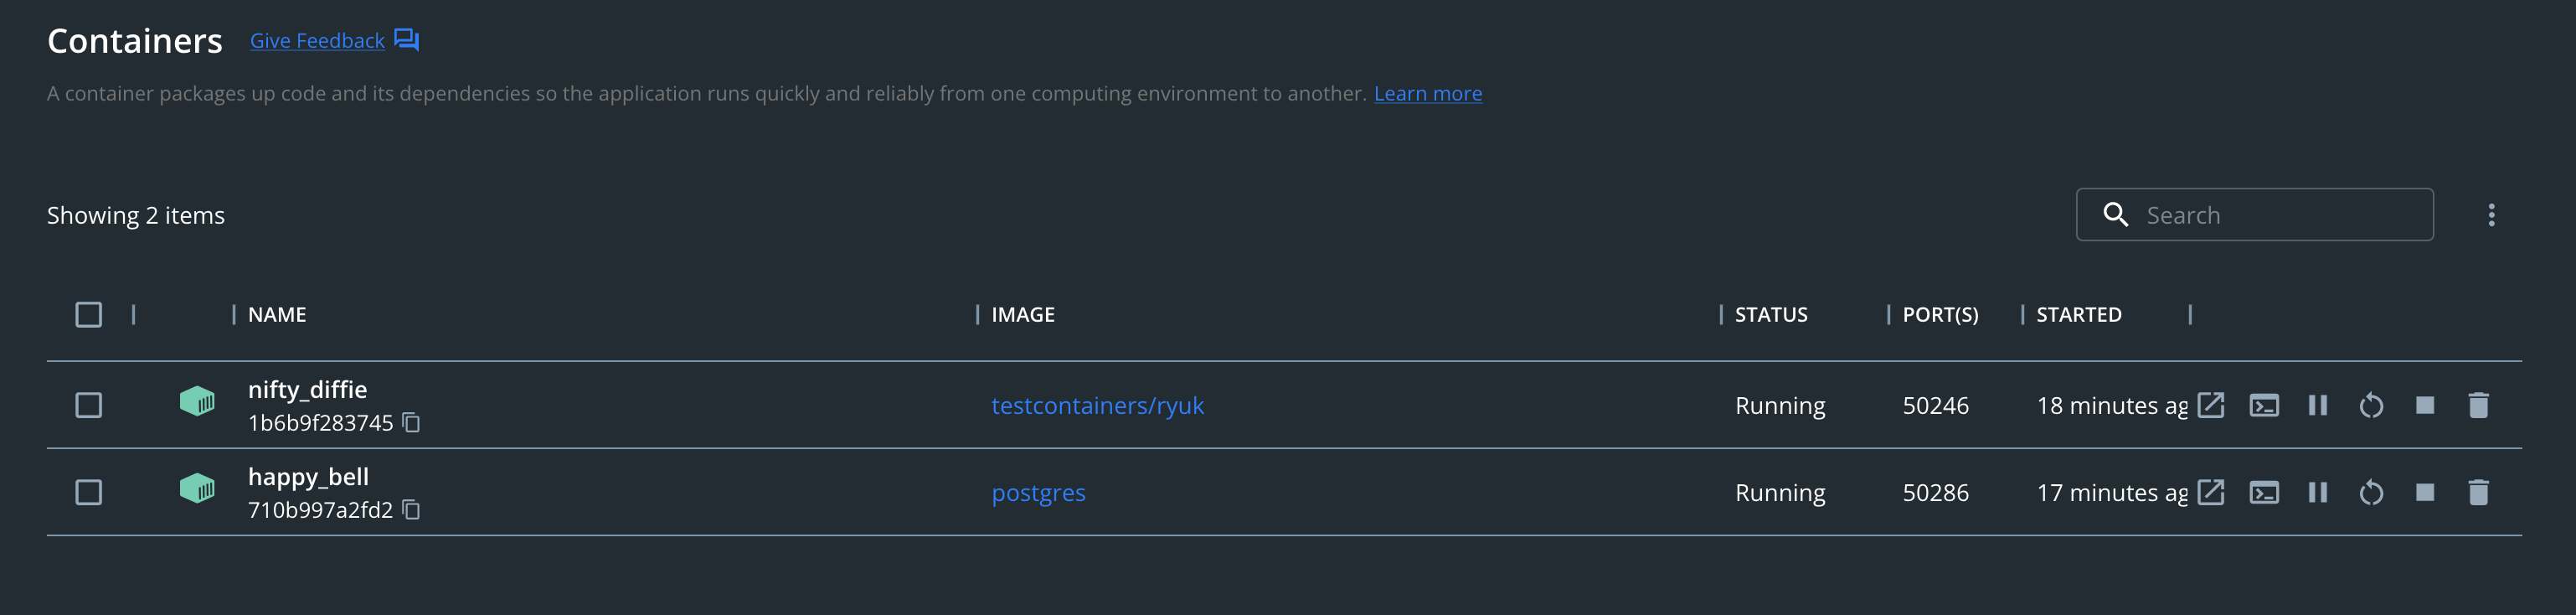Copy container ID 1b6b9f283745

click(x=411, y=423)
